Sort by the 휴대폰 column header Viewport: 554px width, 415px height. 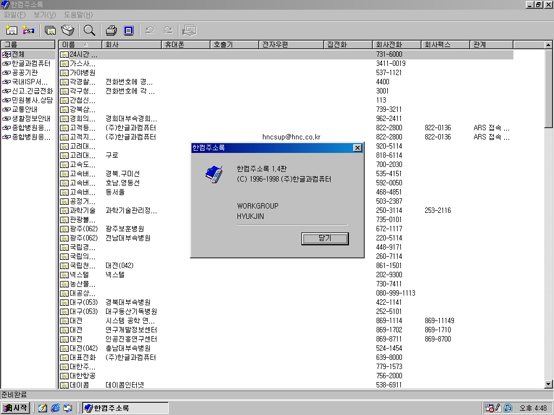click(186, 44)
